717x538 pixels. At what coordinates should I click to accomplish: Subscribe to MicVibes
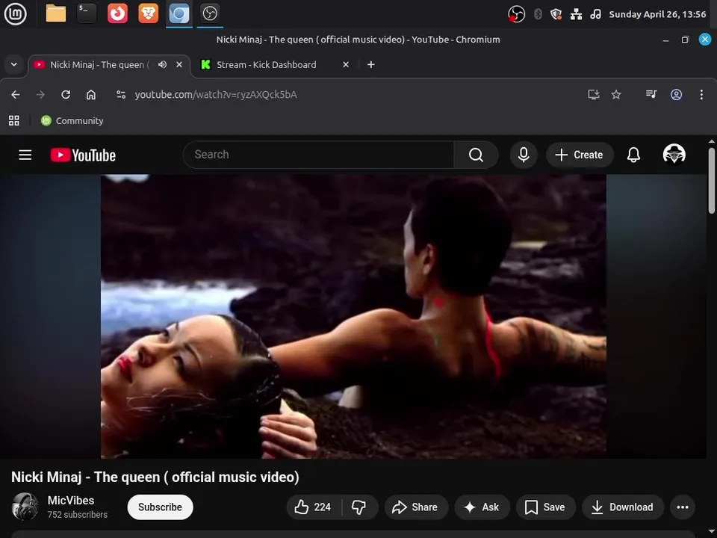(x=160, y=507)
